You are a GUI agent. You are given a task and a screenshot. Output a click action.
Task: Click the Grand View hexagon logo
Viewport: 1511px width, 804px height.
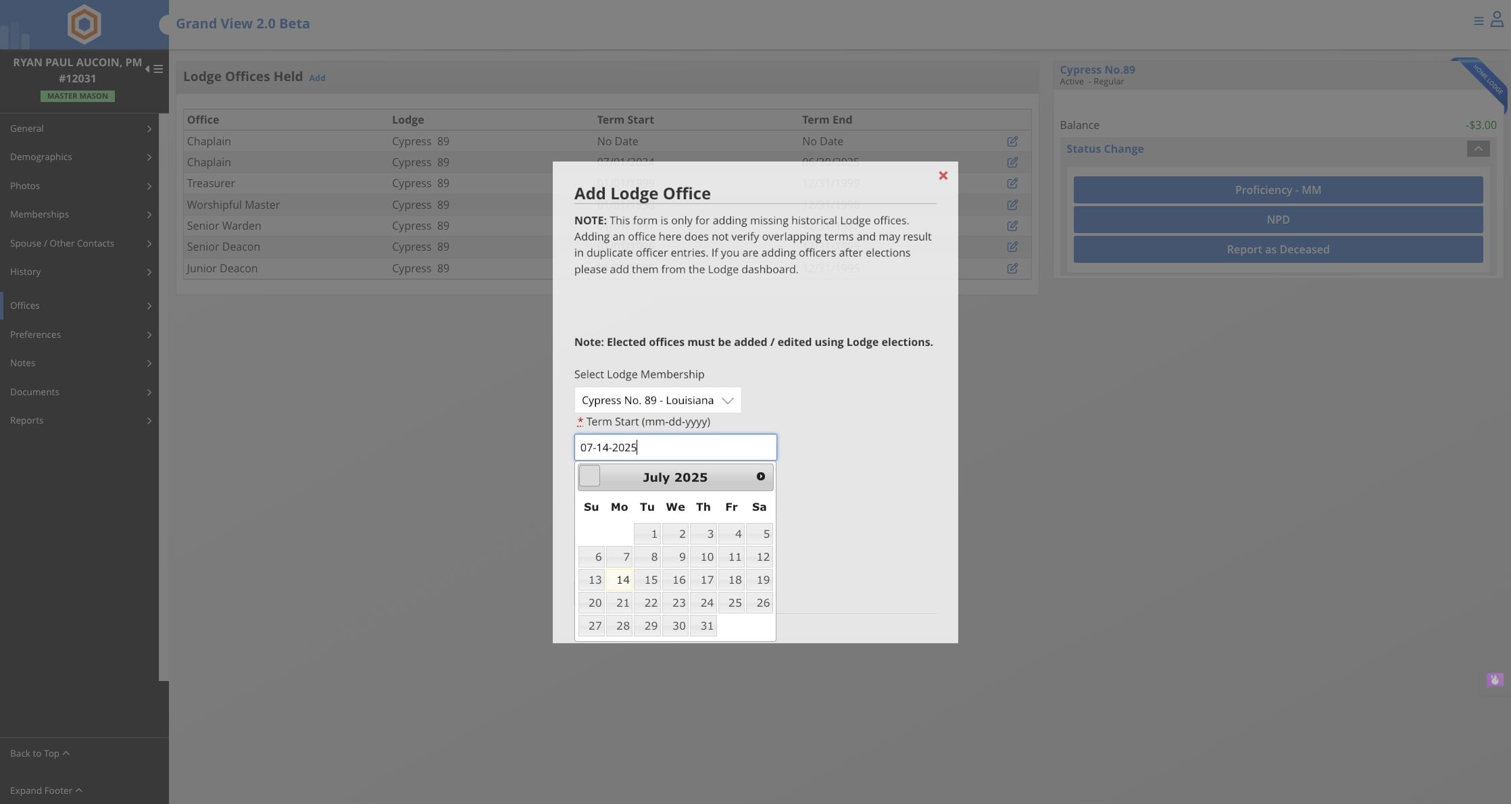point(84,24)
